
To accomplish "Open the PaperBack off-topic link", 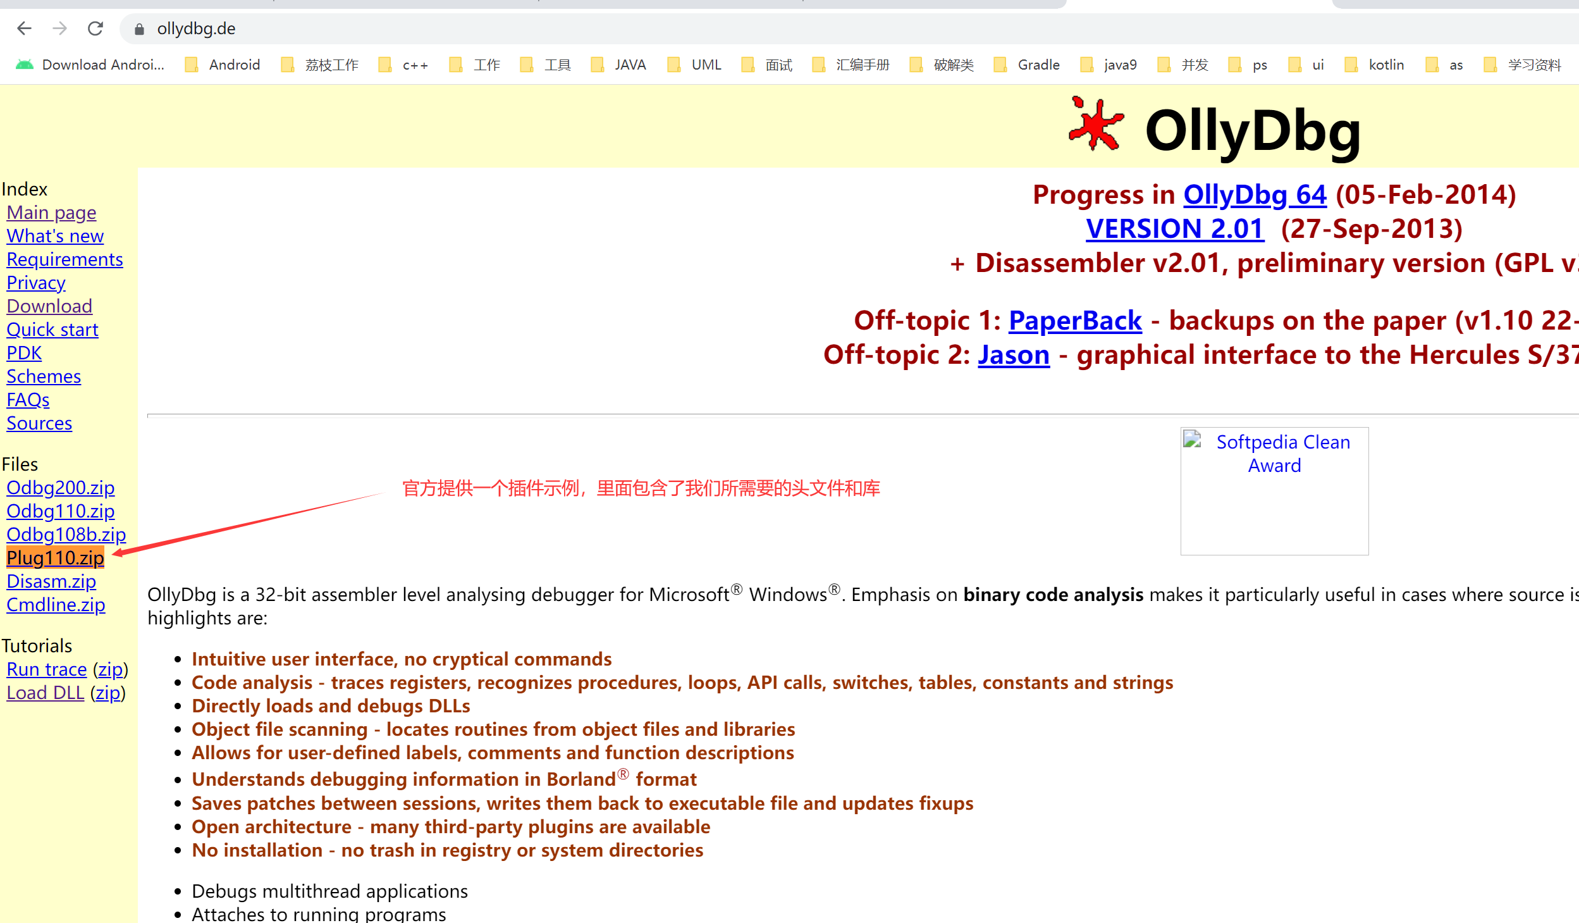I will click(x=1075, y=320).
